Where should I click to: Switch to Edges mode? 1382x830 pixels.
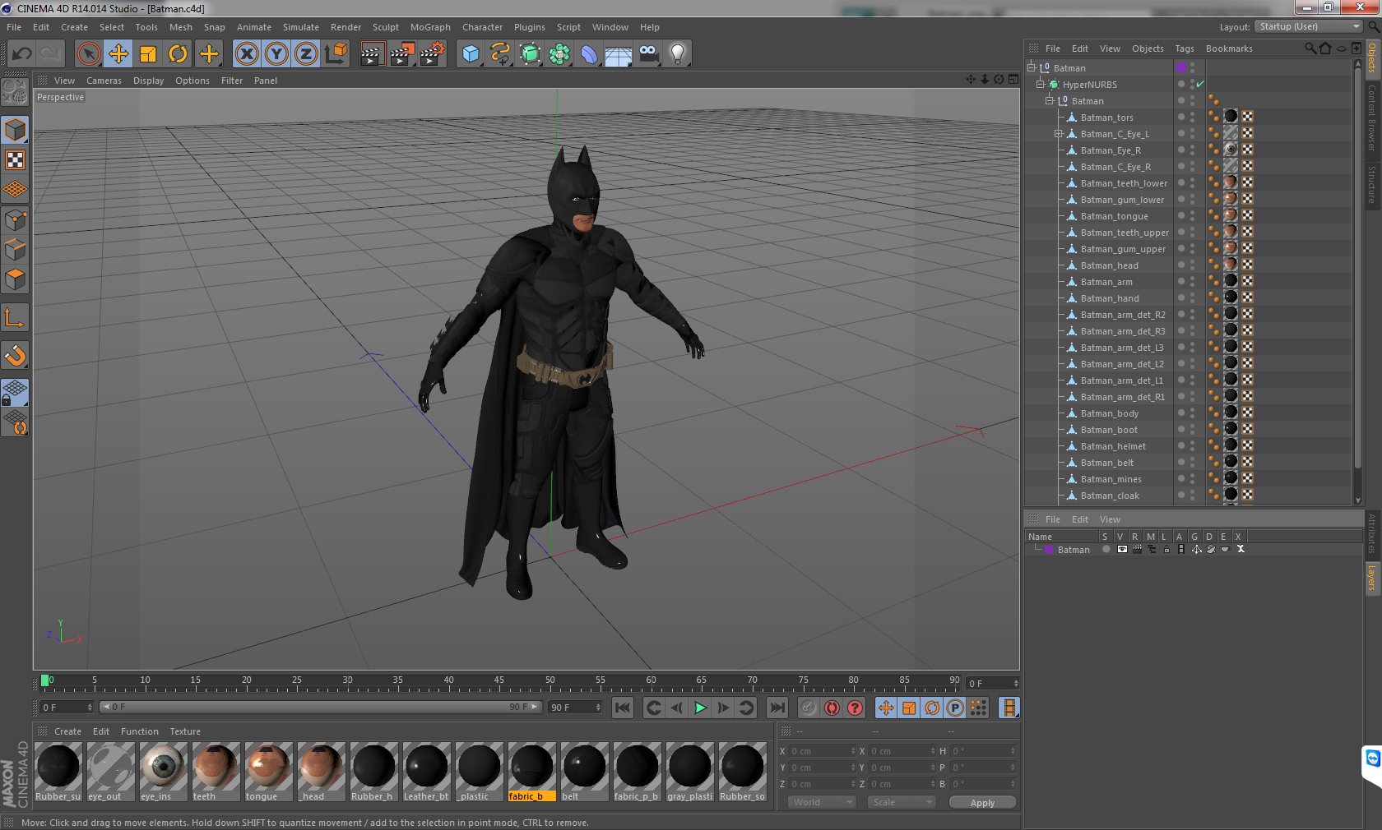coord(15,249)
